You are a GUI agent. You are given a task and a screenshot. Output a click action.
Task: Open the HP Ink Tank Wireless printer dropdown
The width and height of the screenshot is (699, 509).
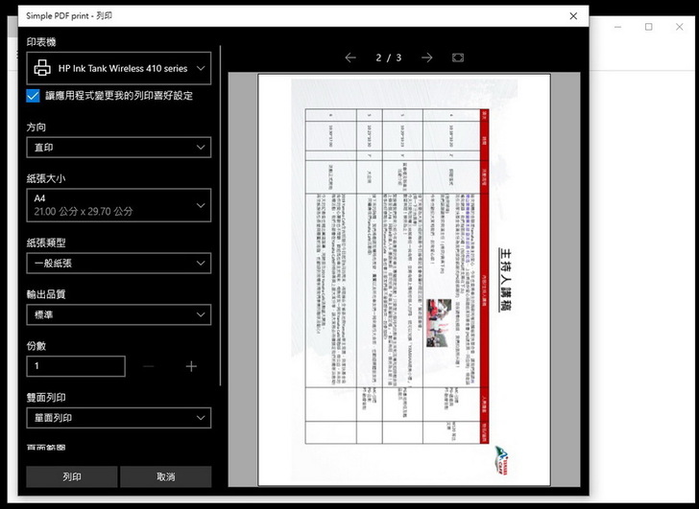pyautogui.click(x=119, y=68)
